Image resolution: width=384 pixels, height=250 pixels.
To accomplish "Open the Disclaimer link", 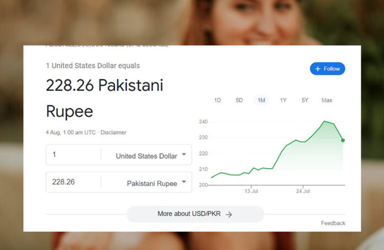I will pos(114,133).
